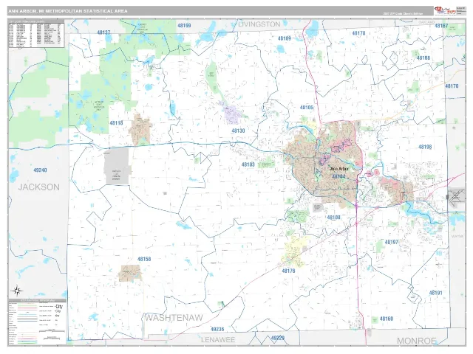Click ZIP code label 48178
Viewport: 473px width, 354px height.
[x=358, y=33]
